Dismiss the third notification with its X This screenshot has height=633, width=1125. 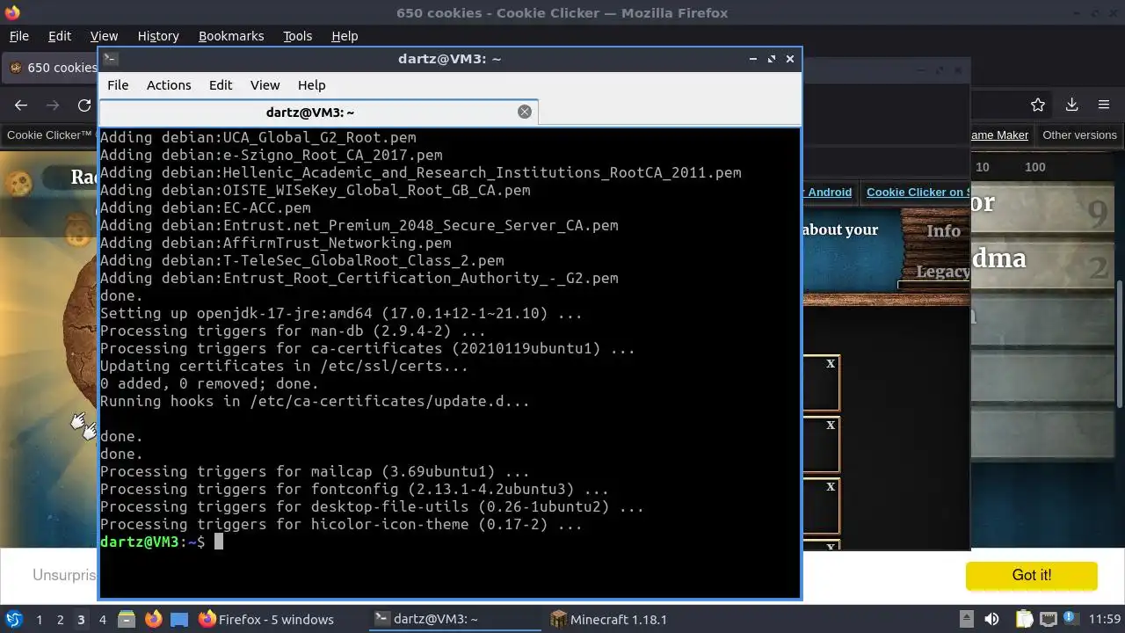click(831, 486)
